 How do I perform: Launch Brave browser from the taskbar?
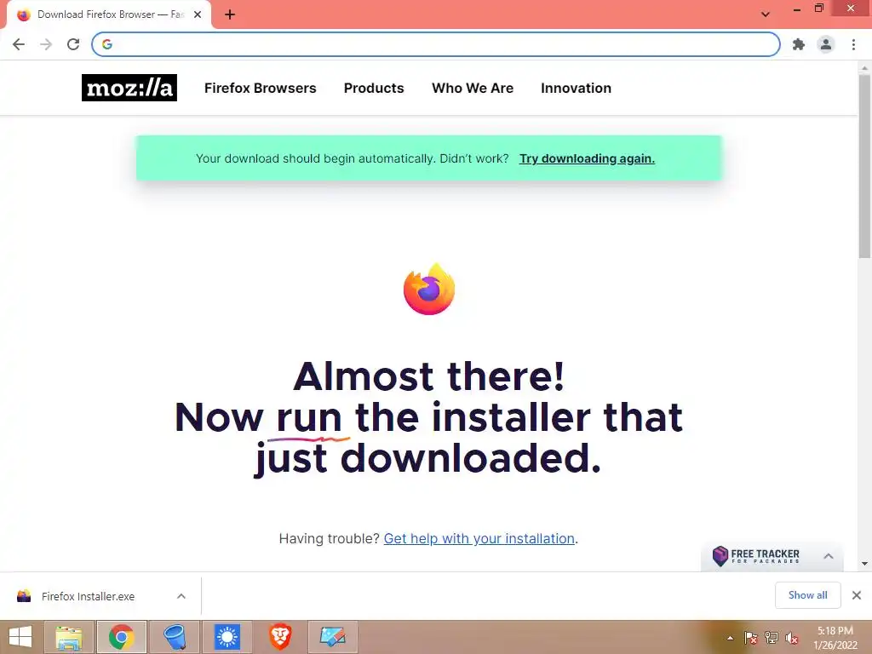point(280,637)
